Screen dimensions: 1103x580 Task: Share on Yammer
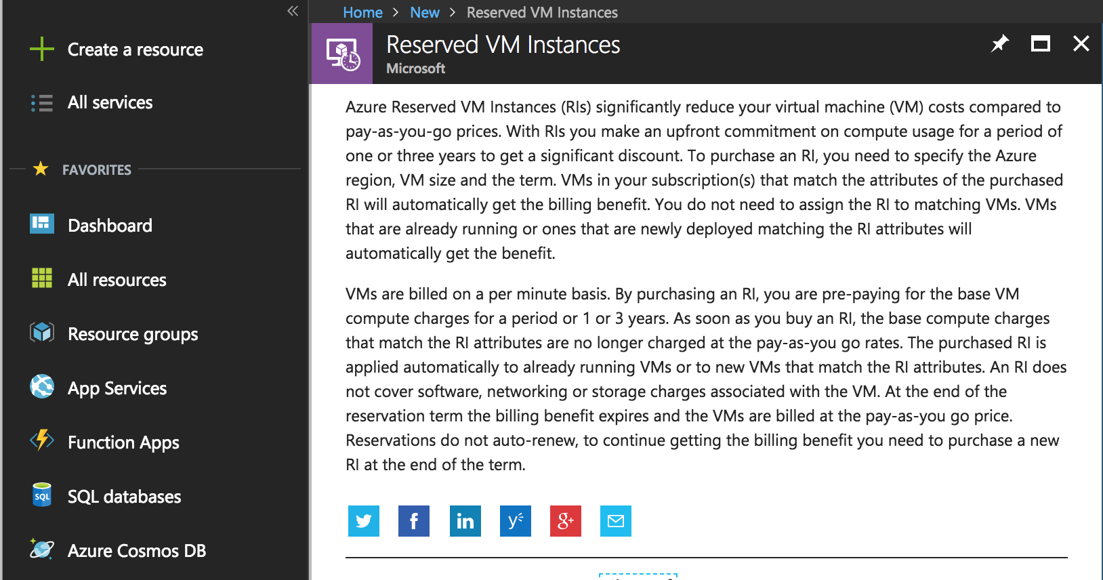(516, 521)
